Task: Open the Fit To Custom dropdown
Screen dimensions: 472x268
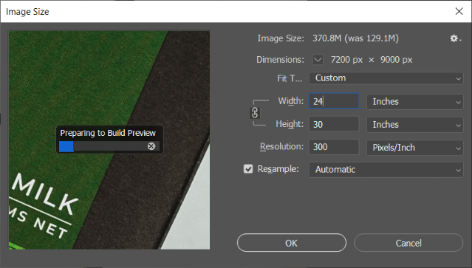Action: point(386,78)
